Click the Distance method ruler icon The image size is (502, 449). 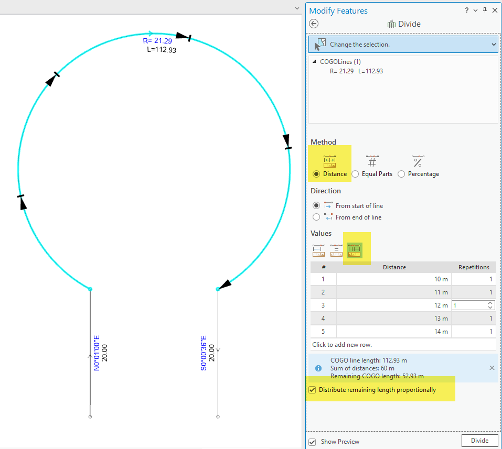329,161
